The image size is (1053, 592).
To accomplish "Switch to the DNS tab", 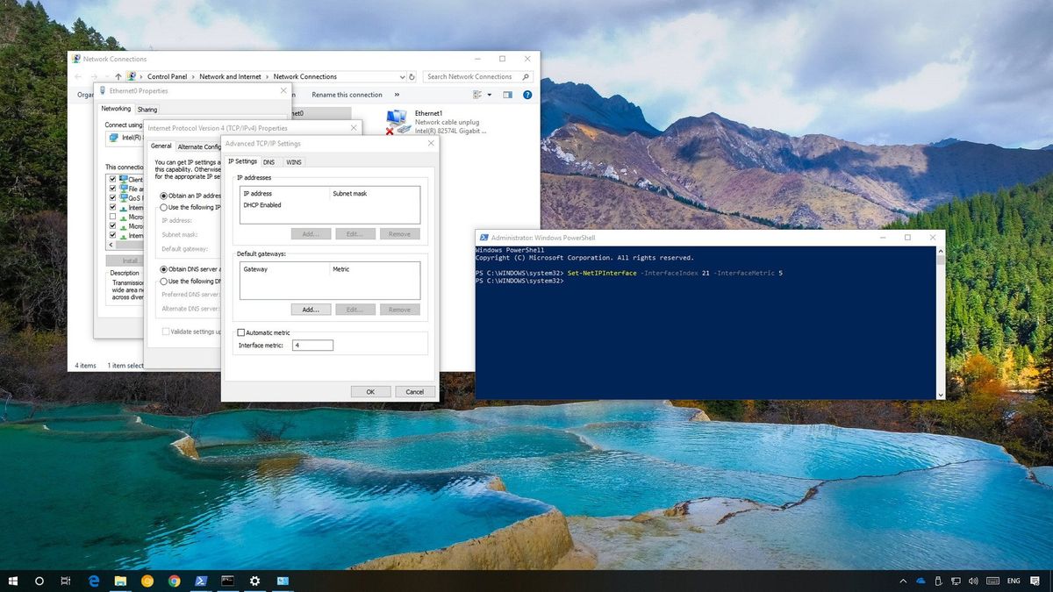I will click(x=269, y=161).
